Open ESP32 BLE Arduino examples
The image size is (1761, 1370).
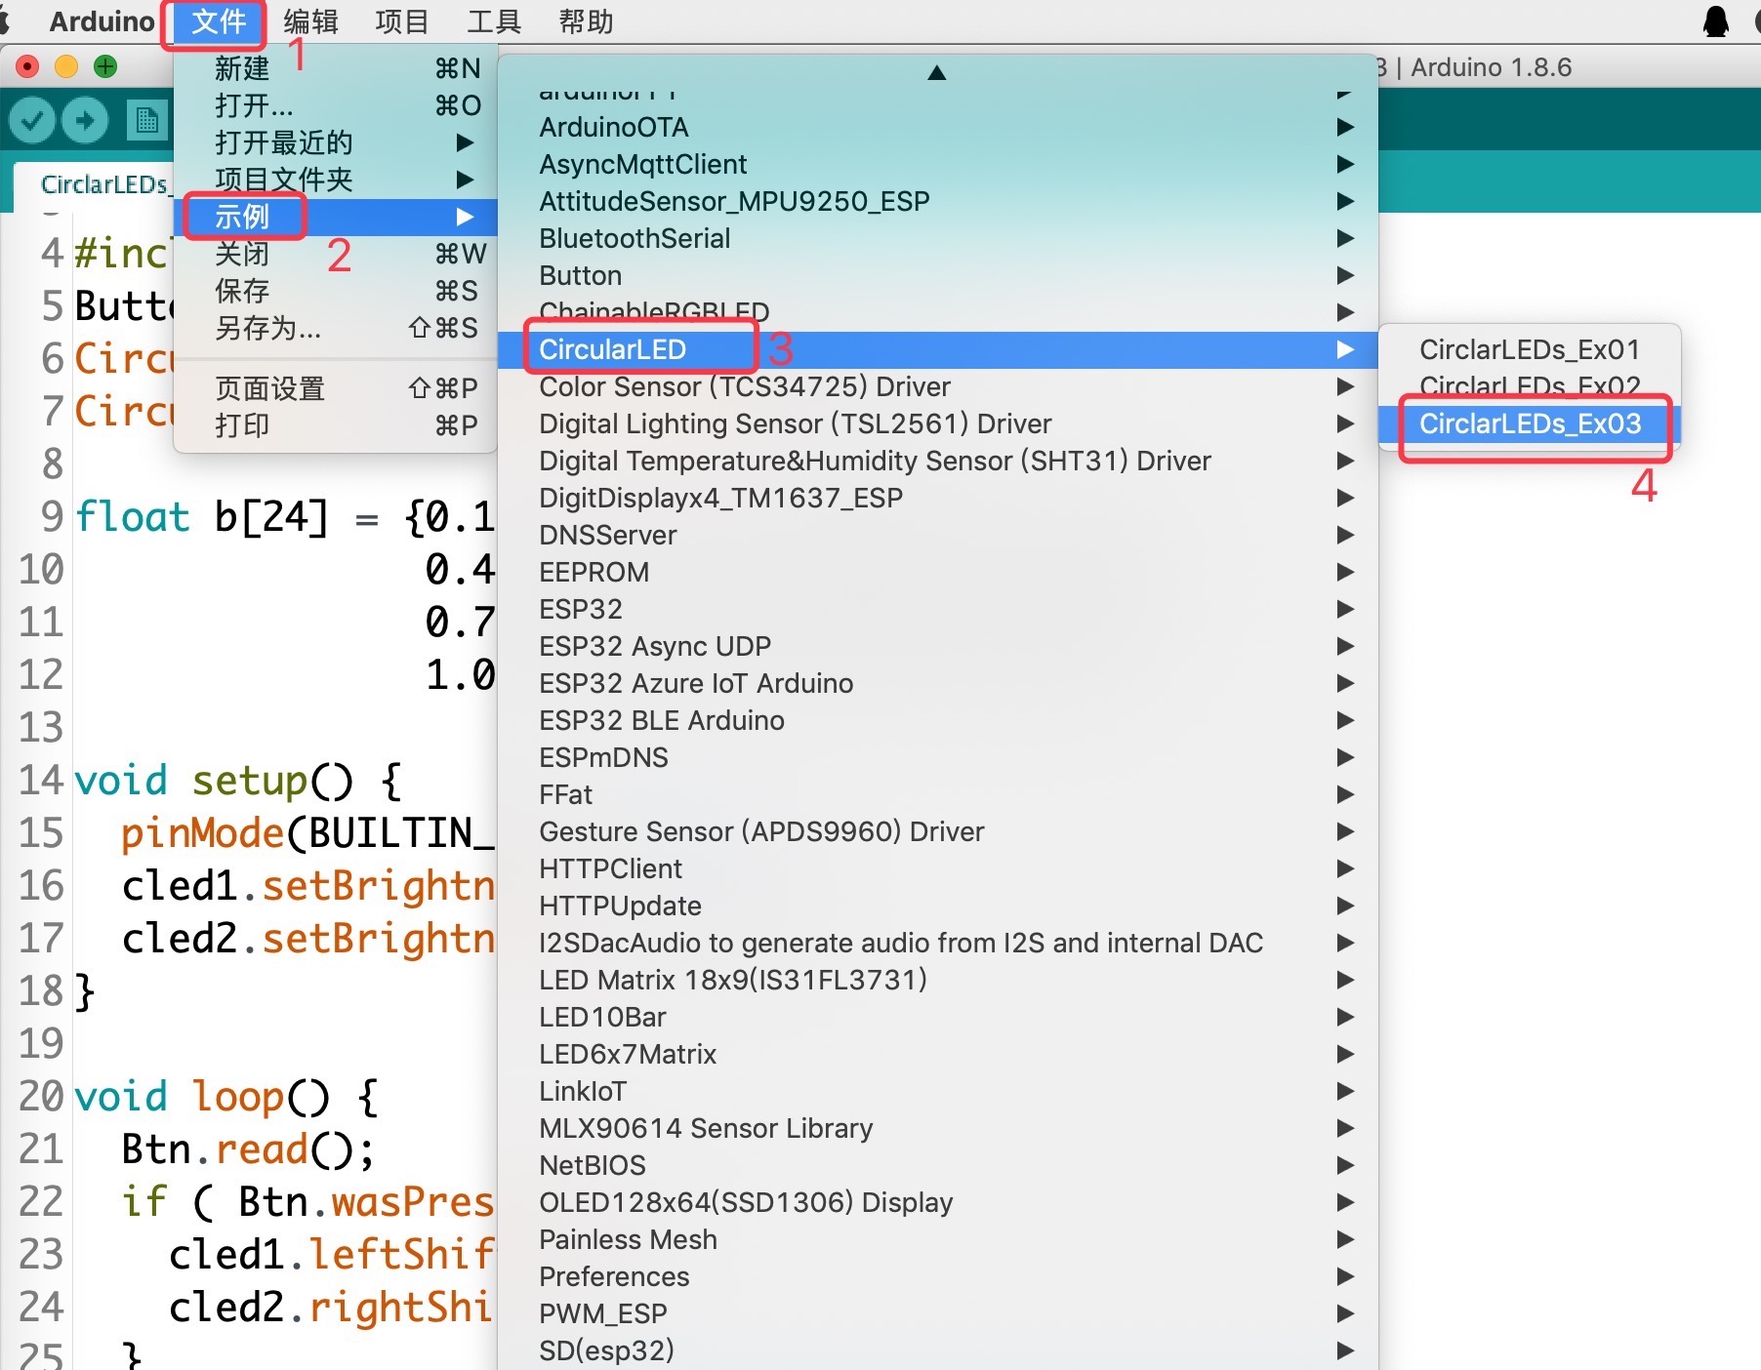coord(937,720)
